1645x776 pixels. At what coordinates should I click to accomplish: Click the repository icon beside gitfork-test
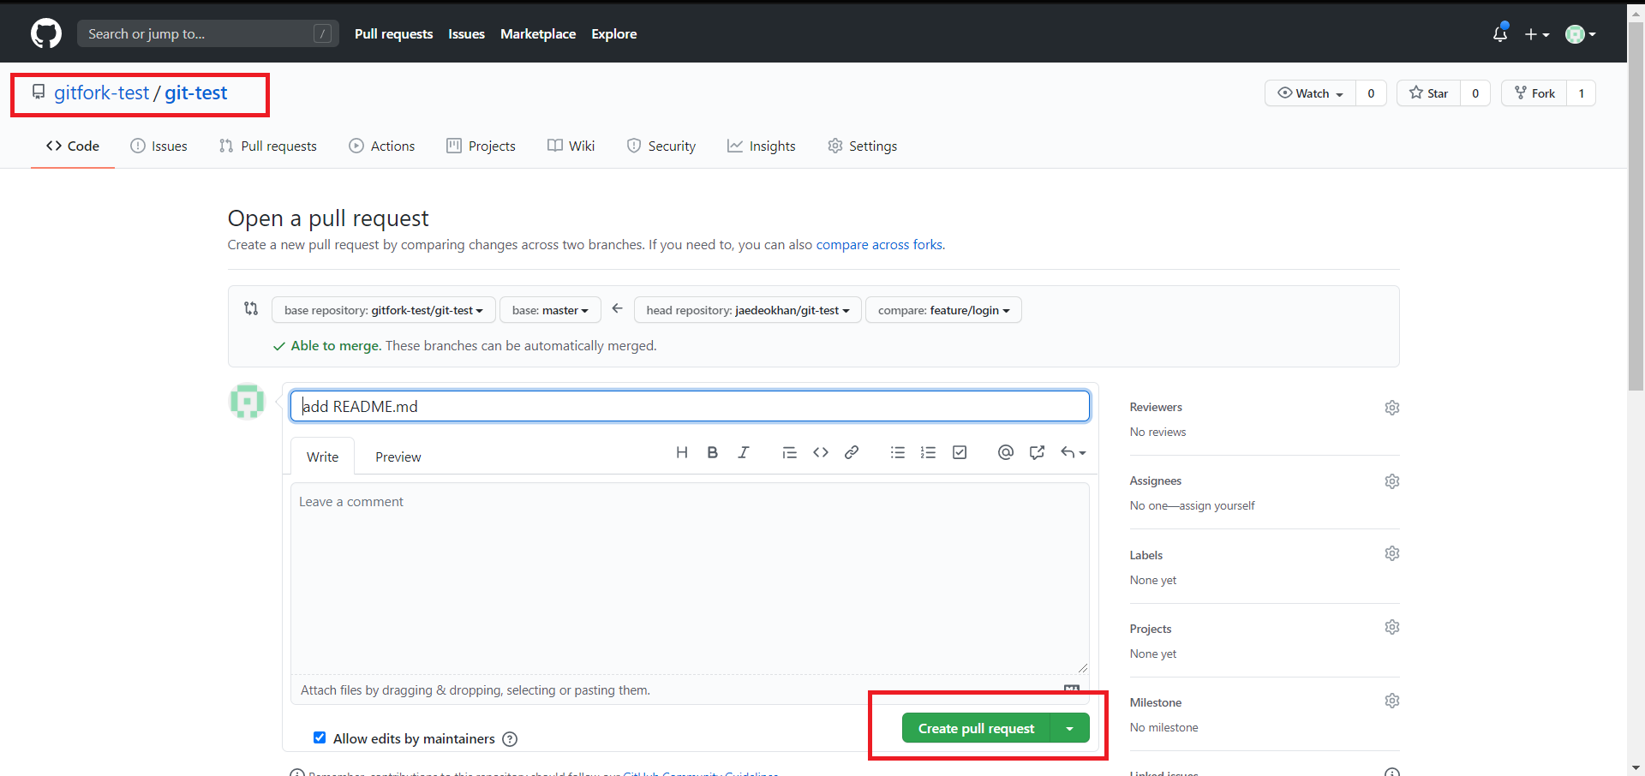pos(39,92)
